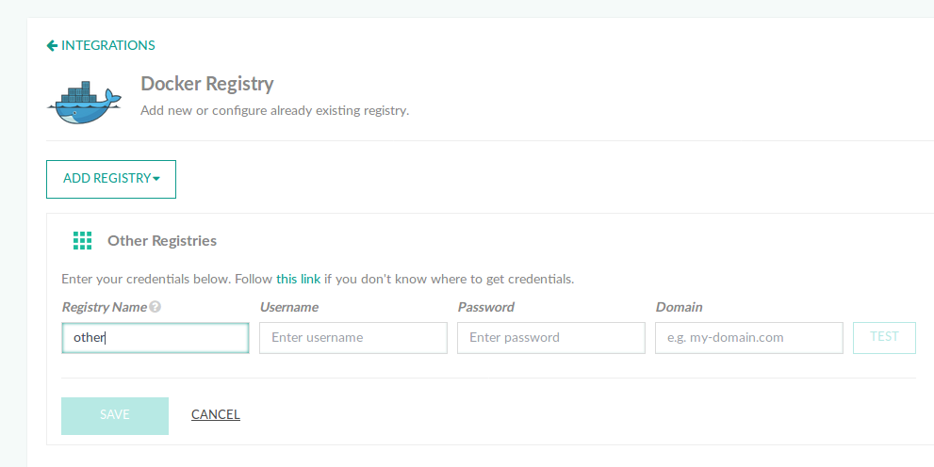
Task: Show the Registry Name help tooltip icon
Action: point(156,307)
